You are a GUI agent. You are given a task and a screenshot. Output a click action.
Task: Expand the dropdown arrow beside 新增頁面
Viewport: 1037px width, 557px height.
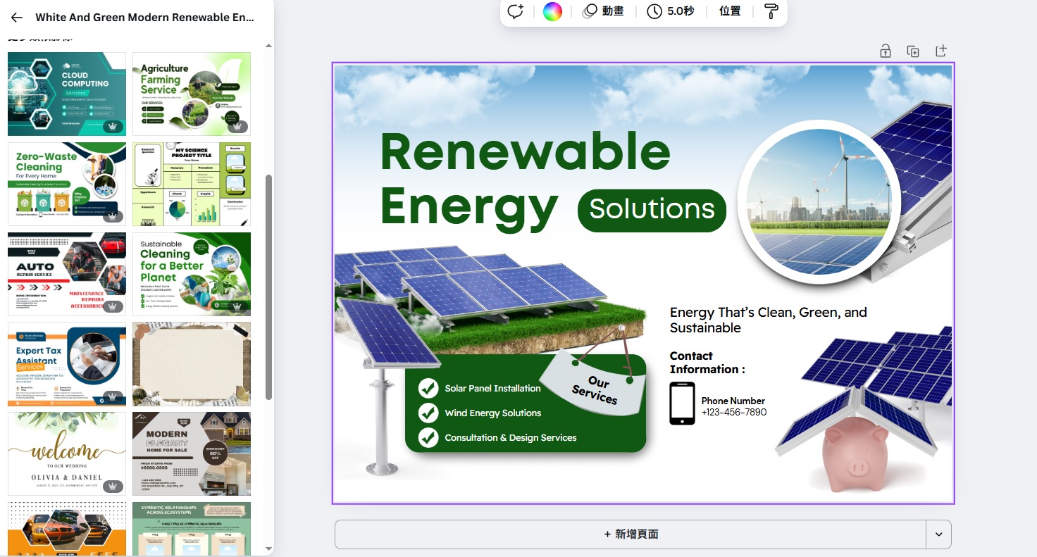point(938,534)
